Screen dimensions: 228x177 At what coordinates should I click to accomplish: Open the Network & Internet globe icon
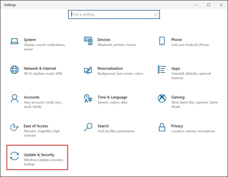pyautogui.click(x=14, y=70)
